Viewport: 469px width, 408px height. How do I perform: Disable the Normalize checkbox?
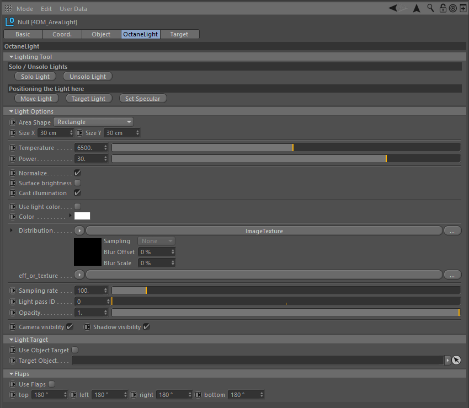click(x=77, y=173)
